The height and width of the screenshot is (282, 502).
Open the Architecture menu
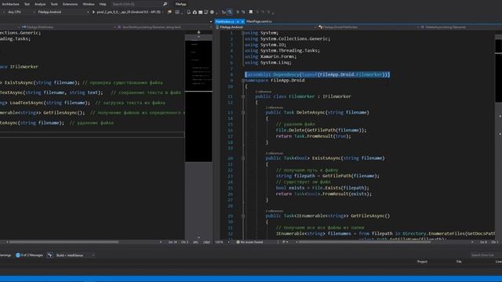(10, 4)
